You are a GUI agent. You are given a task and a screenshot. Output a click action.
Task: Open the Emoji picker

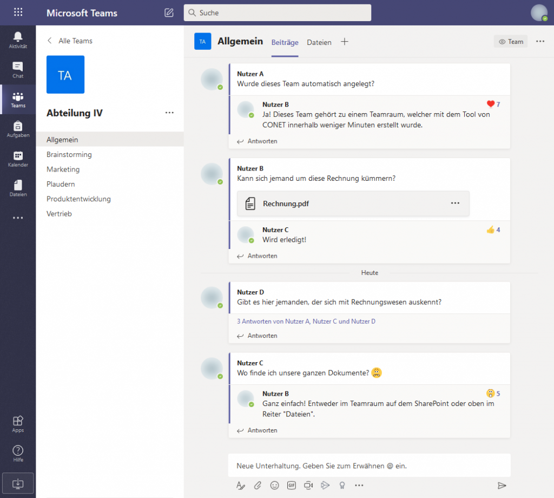point(274,486)
